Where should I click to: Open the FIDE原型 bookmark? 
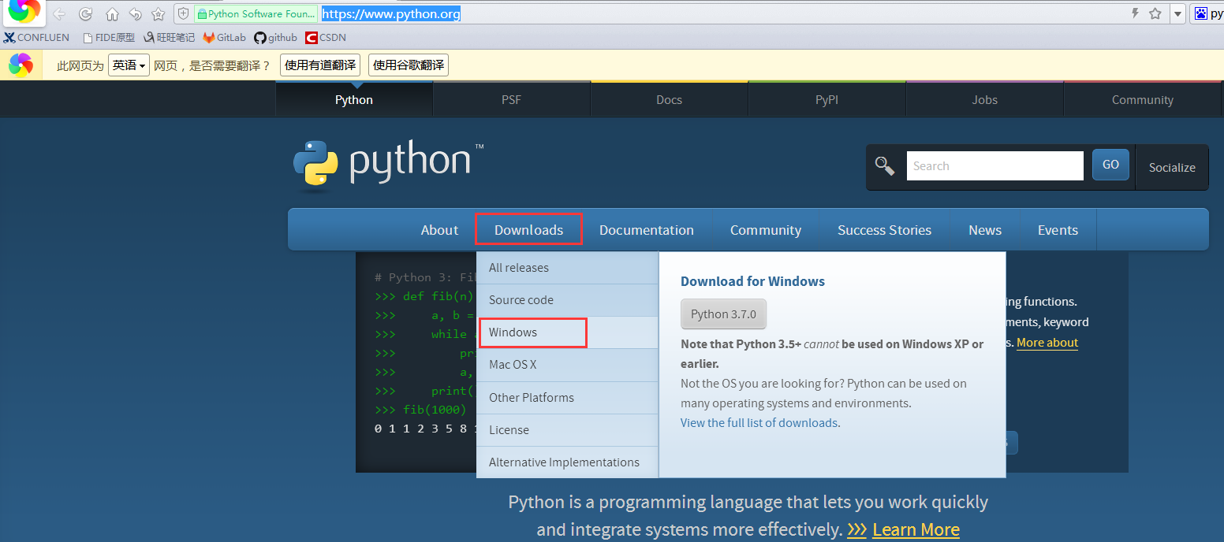109,37
